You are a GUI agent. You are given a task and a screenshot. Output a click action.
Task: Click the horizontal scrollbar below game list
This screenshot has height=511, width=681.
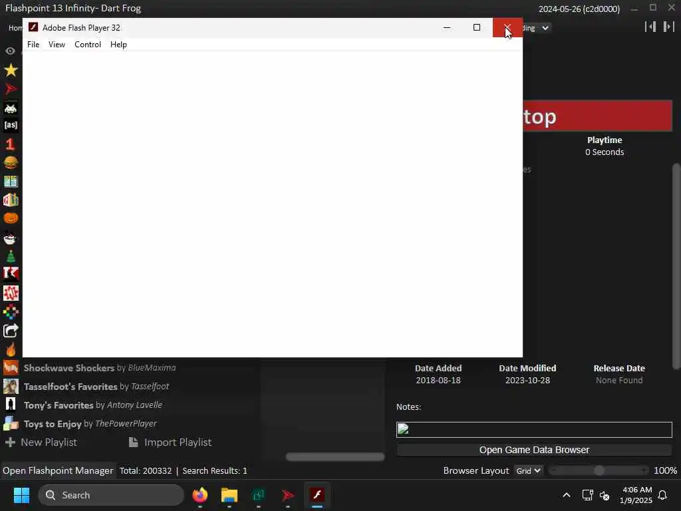coord(335,456)
